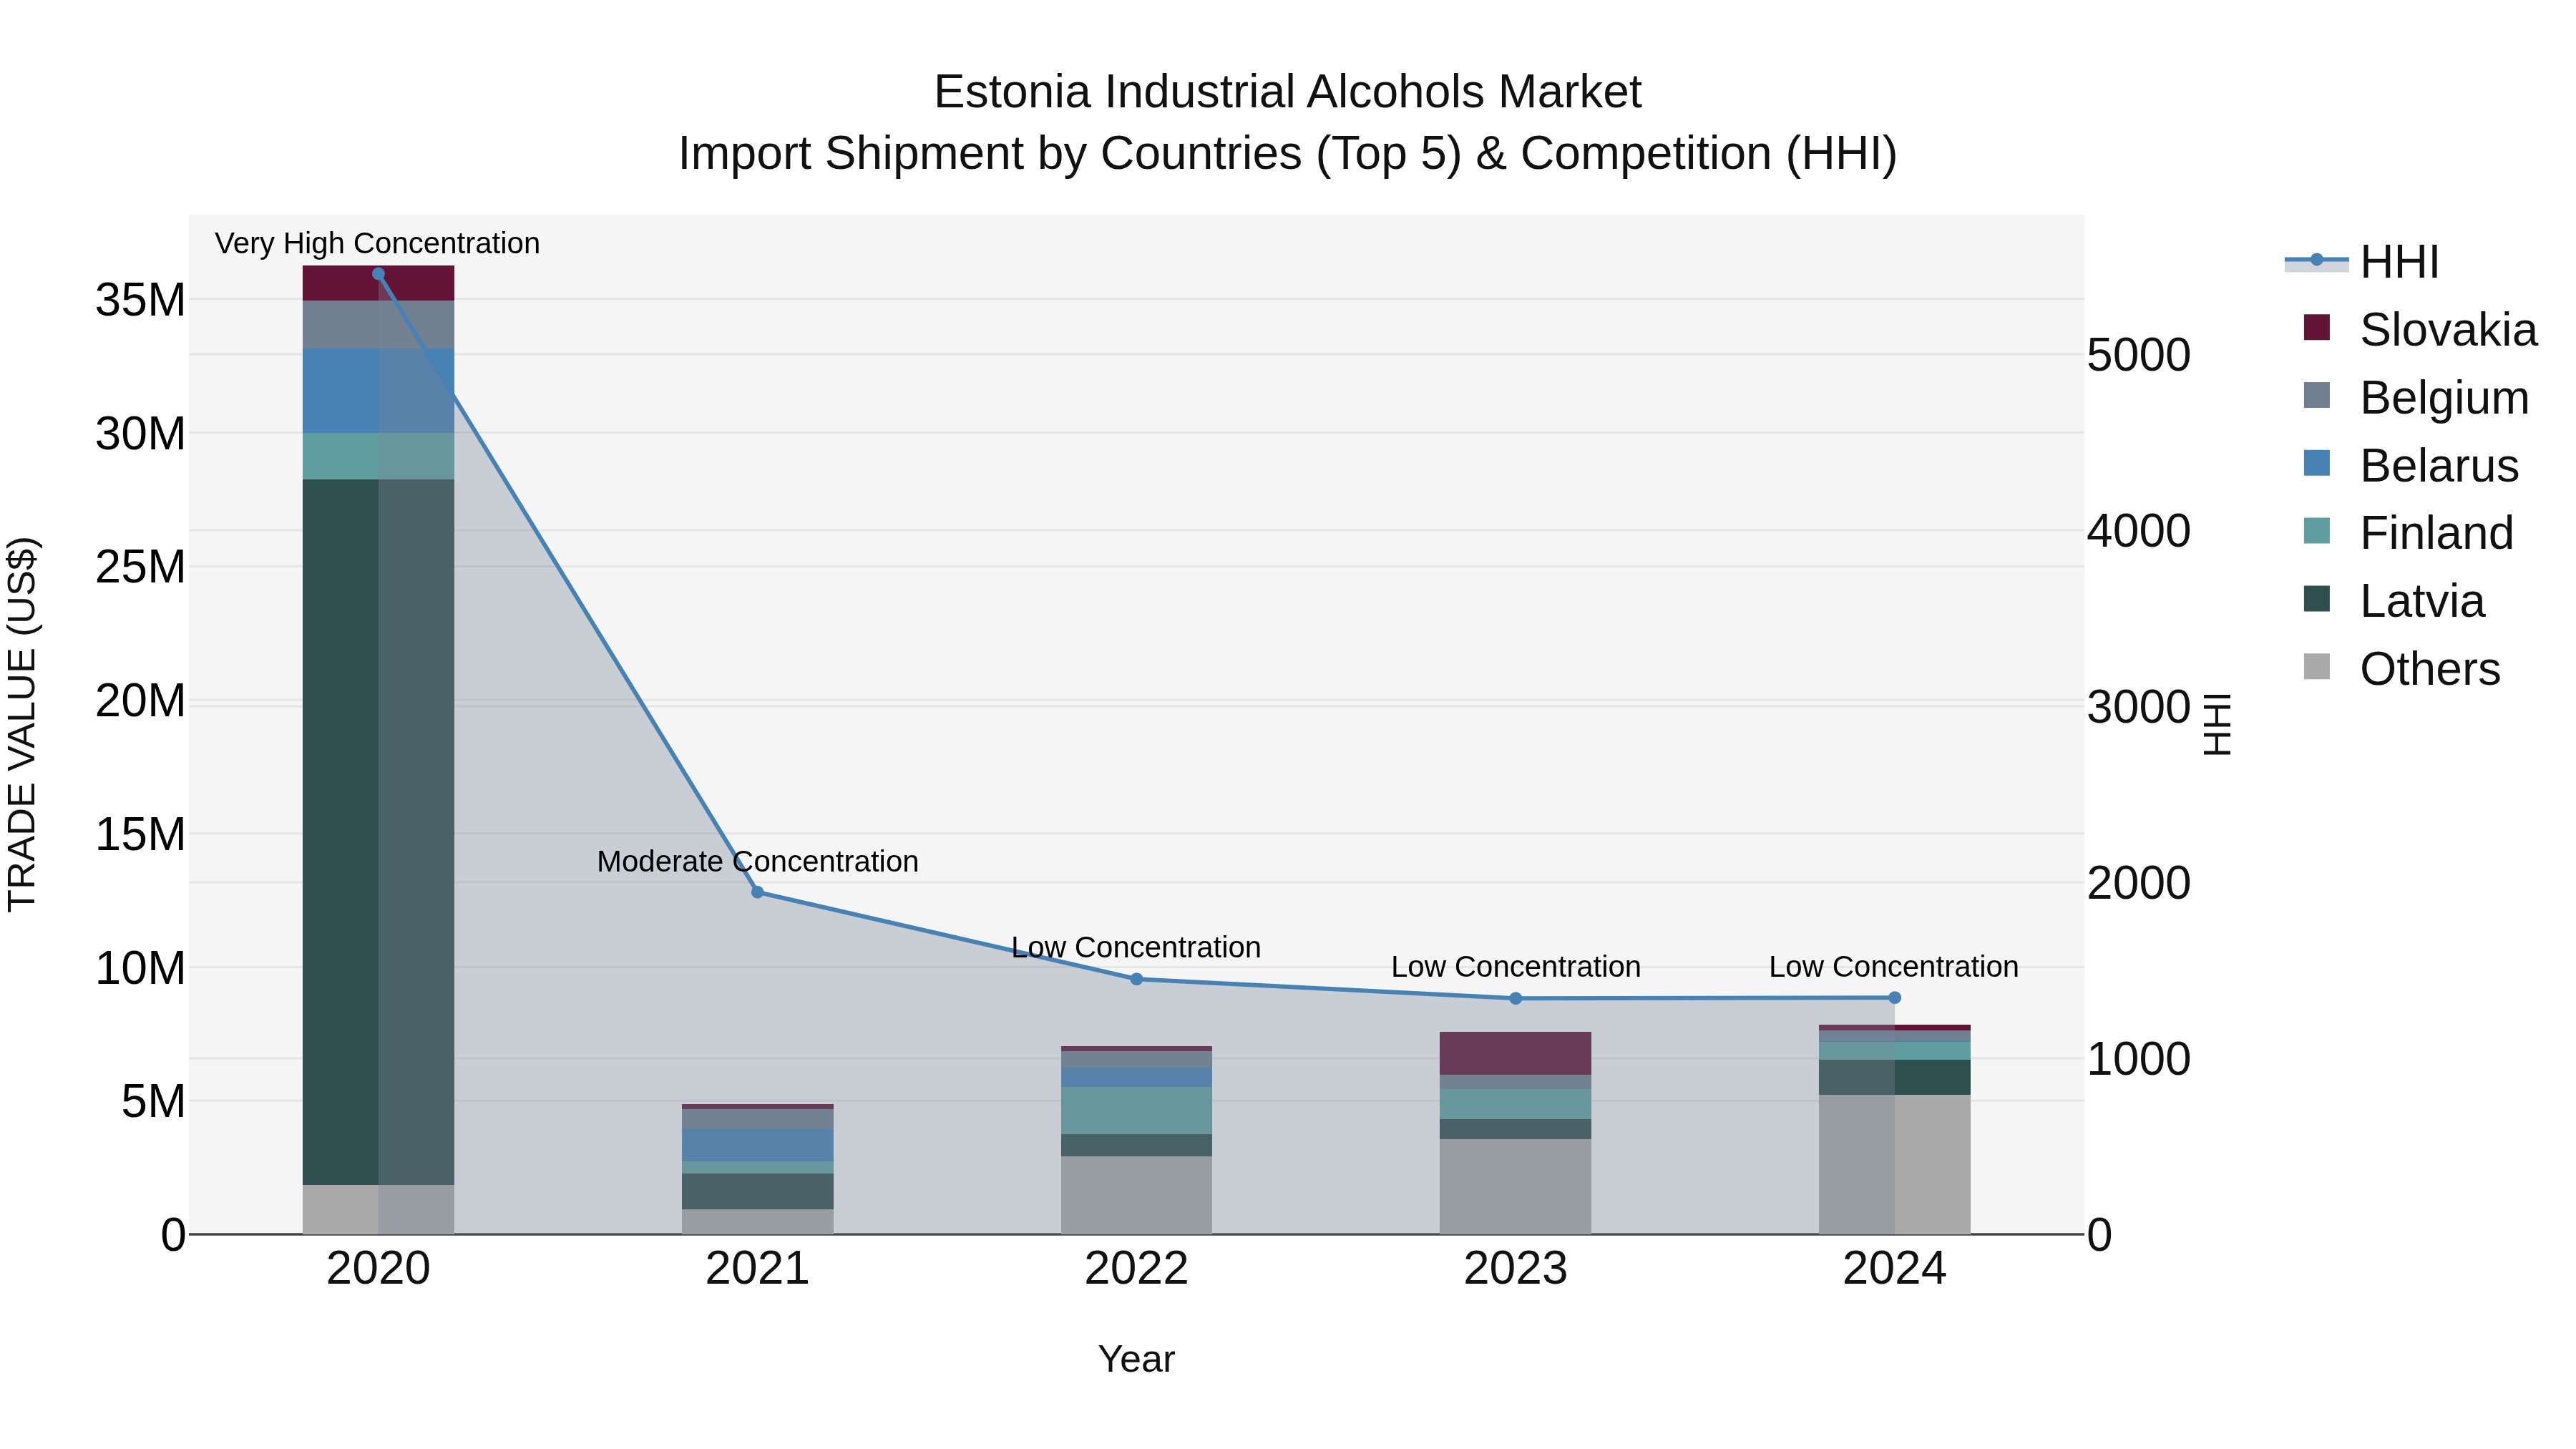This screenshot has width=2576, height=1449.
Task: Click the 'Very High Concentration' annotation
Action: [x=377, y=243]
